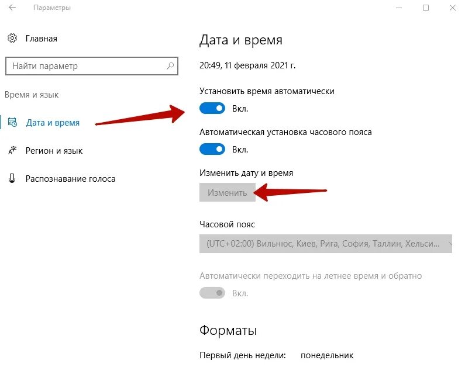Minimize the Параметры window
This screenshot has width=465, height=367.
click(x=399, y=8)
